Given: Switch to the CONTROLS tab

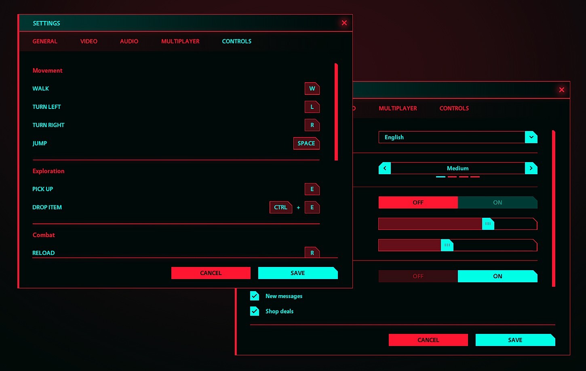Looking at the screenshot, I should [x=236, y=41].
